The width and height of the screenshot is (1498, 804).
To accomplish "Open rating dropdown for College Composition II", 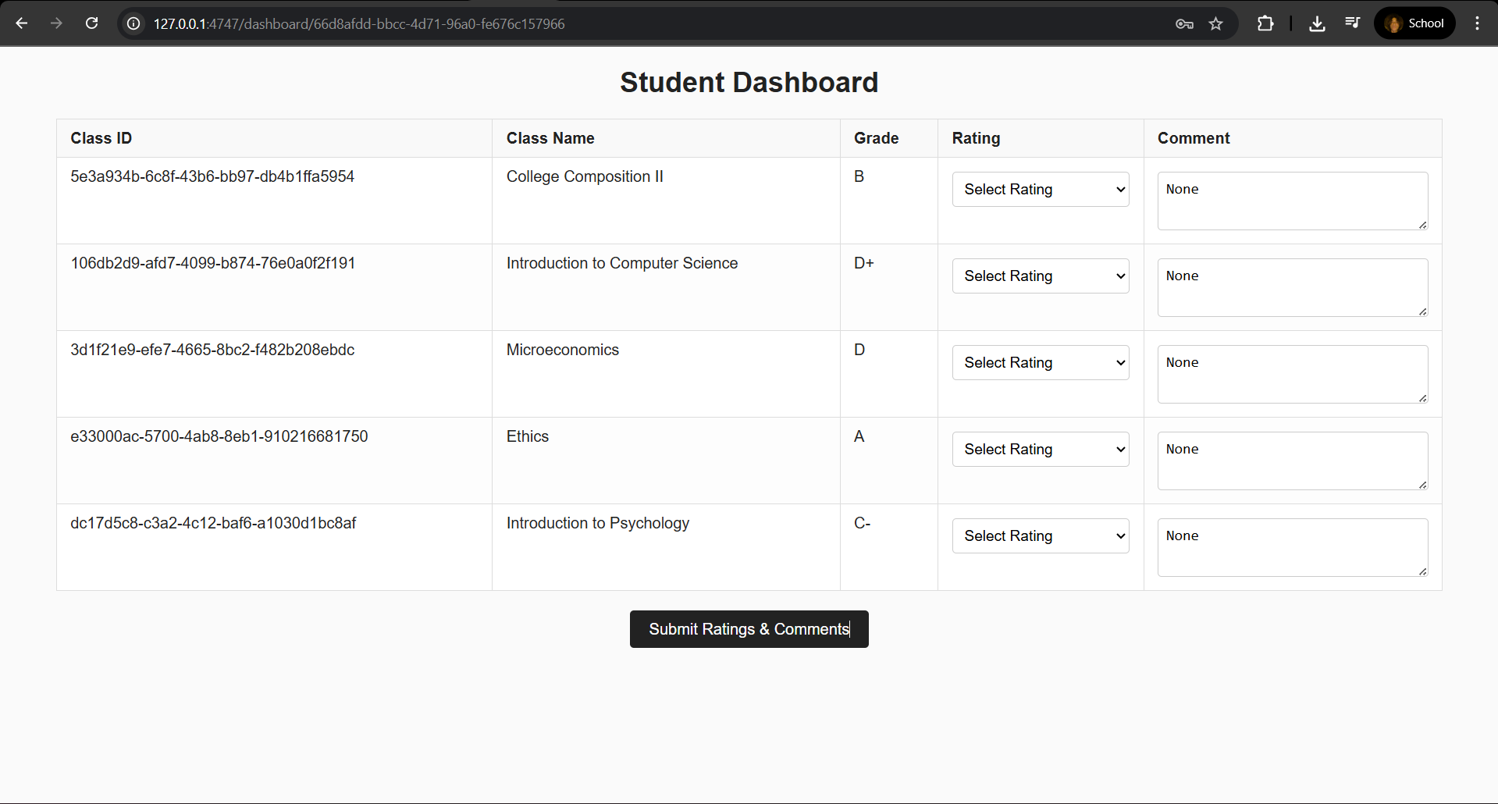I will [x=1041, y=190].
